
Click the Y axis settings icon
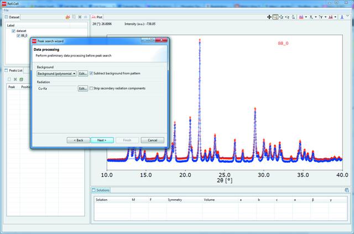[x=321, y=17]
